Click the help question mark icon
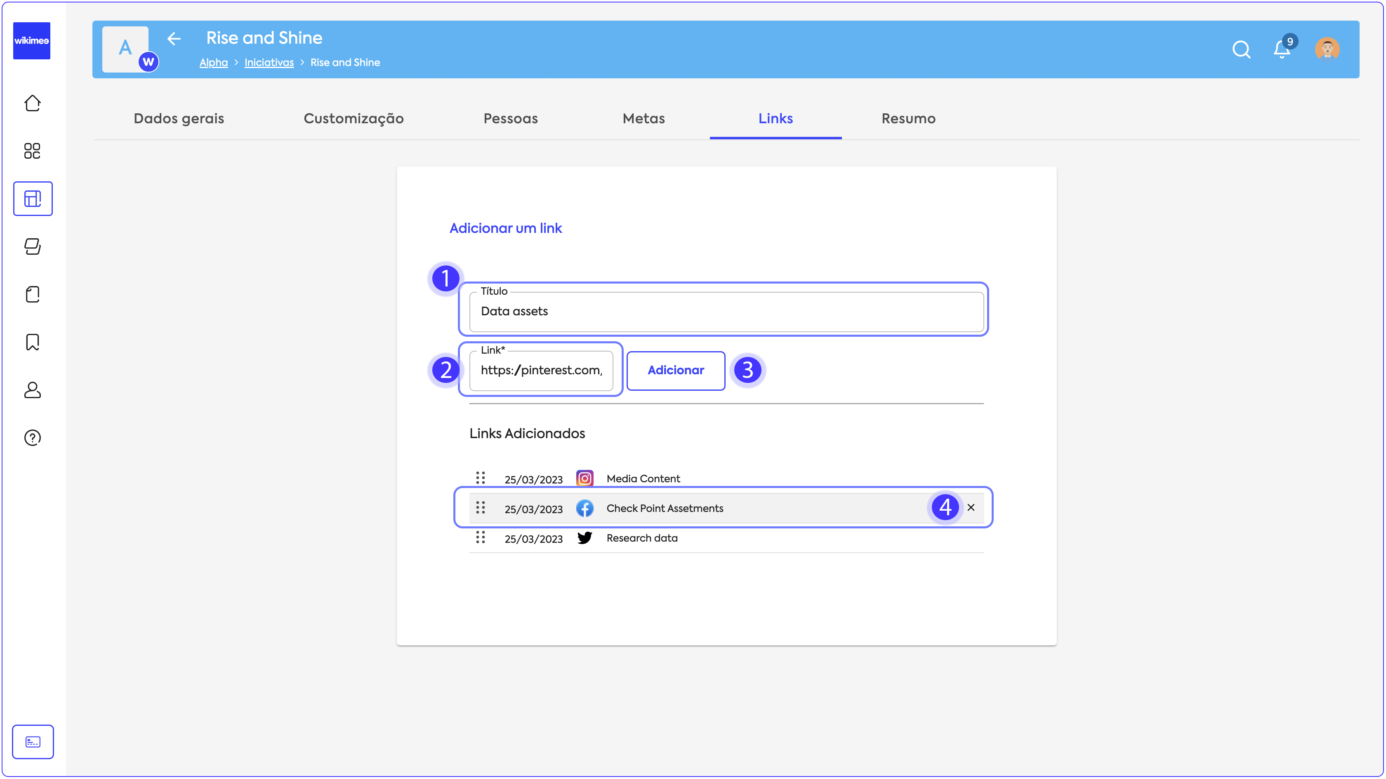 point(32,438)
